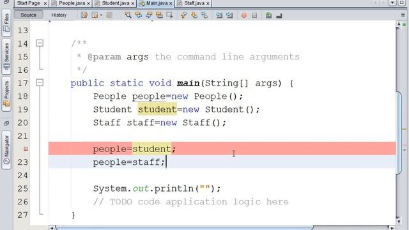Click the 'main' method name
Viewport: 409px width, 230px height.
coord(188,84)
